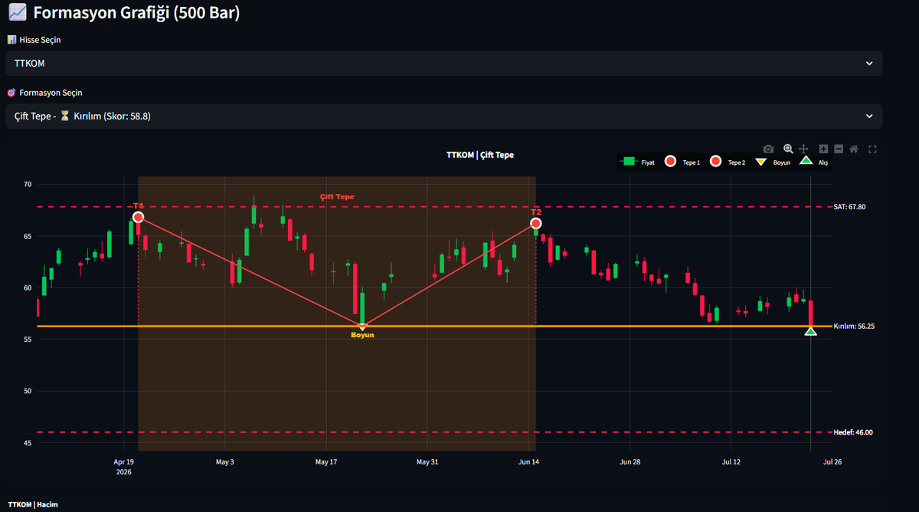This screenshot has height=512, width=919.
Task: Zoom out using the minus icon
Action: point(839,149)
